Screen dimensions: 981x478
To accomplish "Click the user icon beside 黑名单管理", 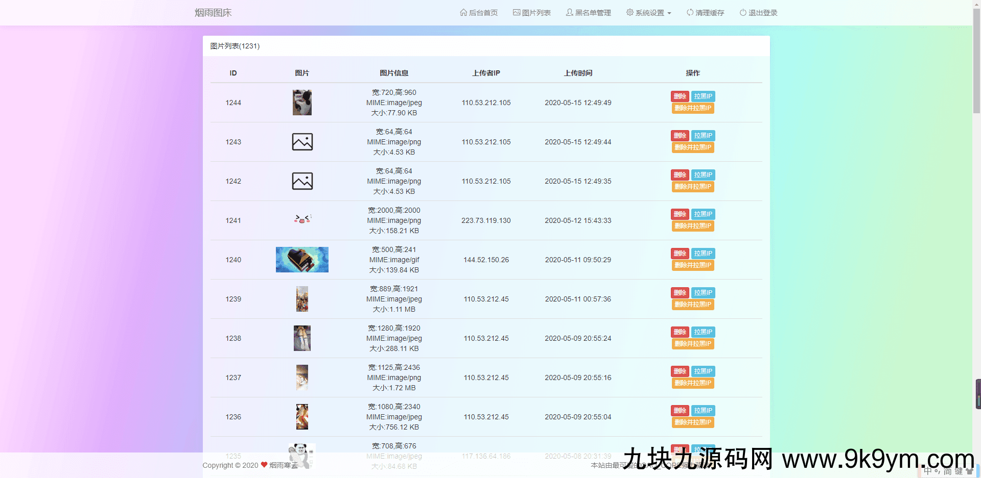I will [x=569, y=13].
